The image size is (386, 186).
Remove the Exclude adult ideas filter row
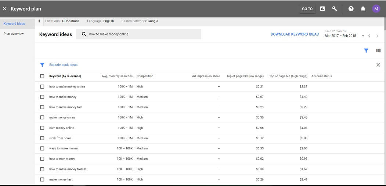pos(378,65)
